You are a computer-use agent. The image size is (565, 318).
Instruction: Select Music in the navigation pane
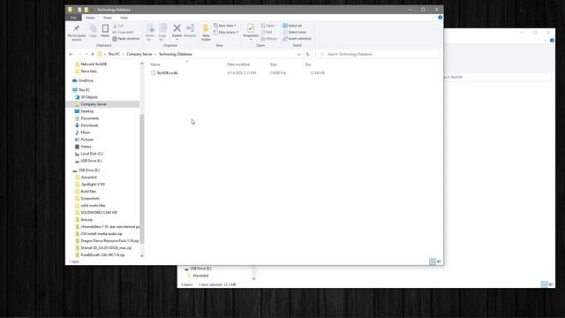(82, 132)
